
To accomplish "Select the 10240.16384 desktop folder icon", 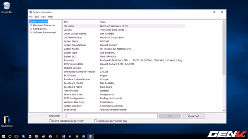I will tap(7, 122).
